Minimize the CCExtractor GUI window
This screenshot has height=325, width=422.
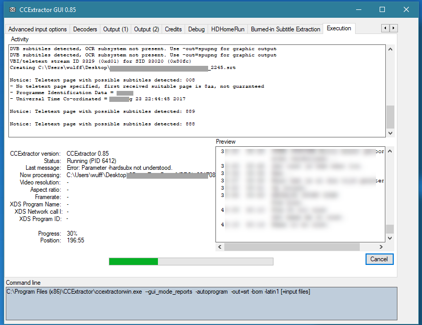click(359, 10)
